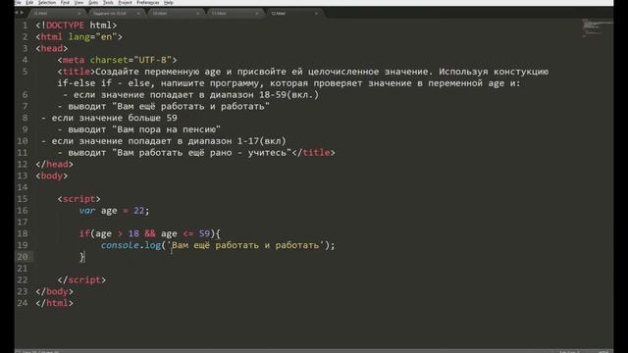Click the minimap code preview

tap(597, 28)
